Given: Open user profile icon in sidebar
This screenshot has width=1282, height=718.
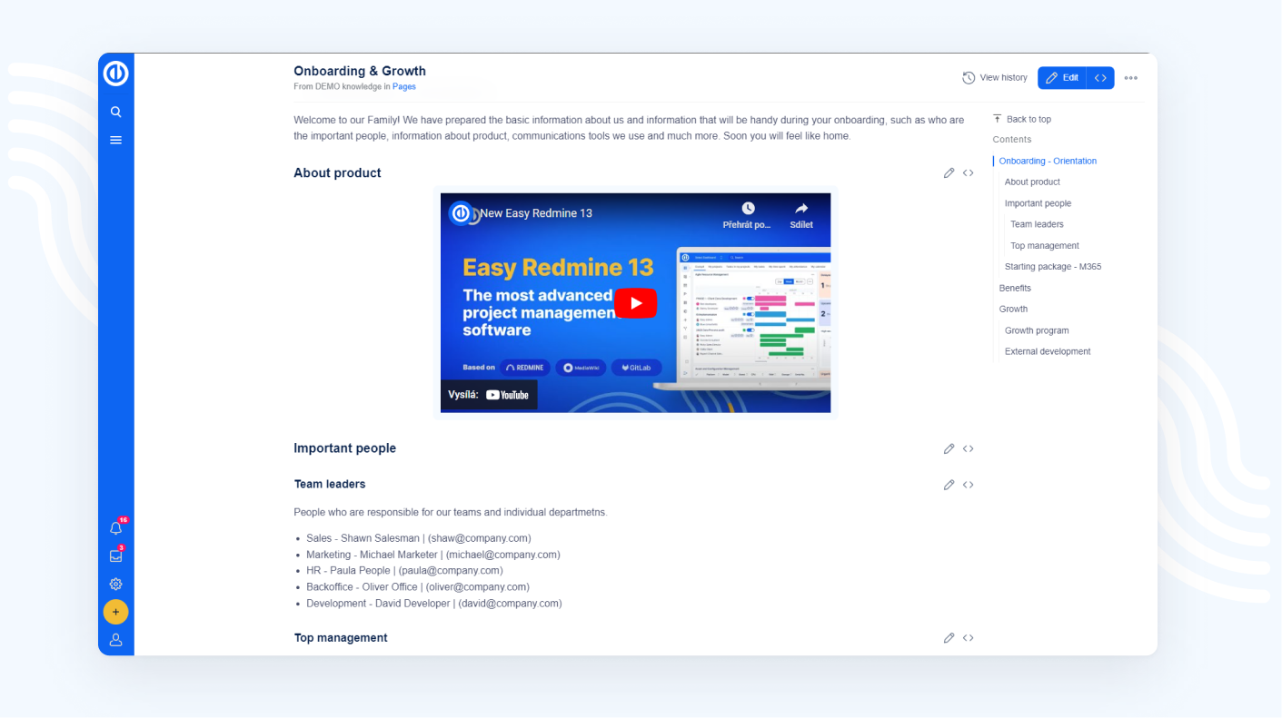Looking at the screenshot, I should 115,640.
